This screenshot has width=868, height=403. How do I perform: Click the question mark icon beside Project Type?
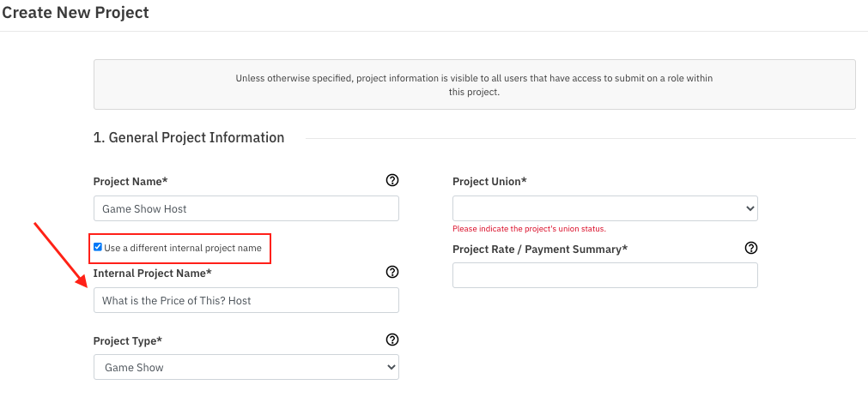(x=392, y=340)
